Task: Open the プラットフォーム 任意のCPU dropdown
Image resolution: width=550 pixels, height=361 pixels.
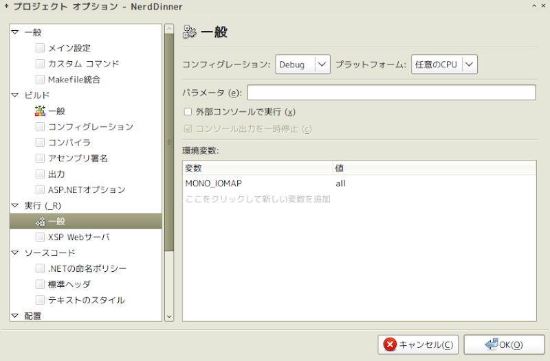Action: [444, 65]
